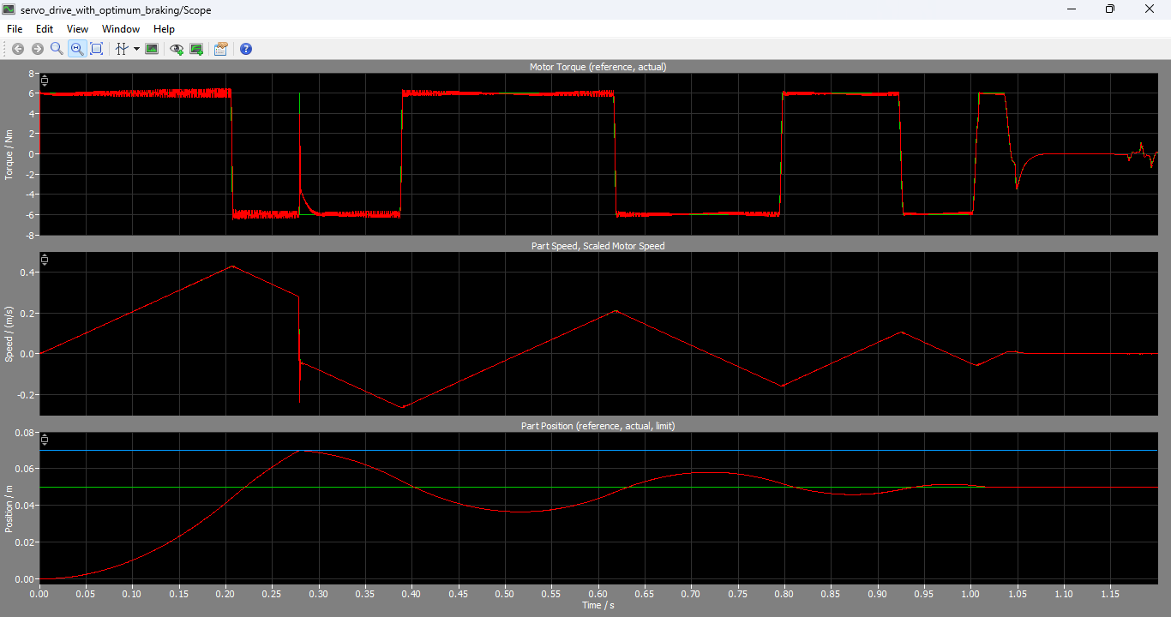Screen dimensions: 1171x617
Task: Click the Motor Torque plot axis-lock icon
Action: point(45,81)
